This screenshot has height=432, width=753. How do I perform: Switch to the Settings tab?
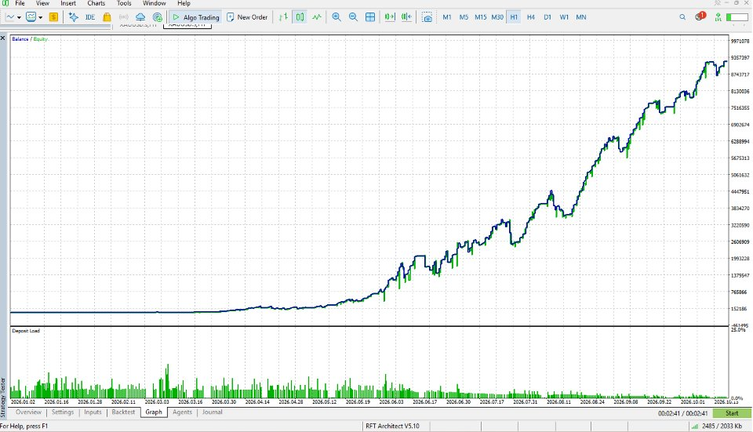click(63, 412)
